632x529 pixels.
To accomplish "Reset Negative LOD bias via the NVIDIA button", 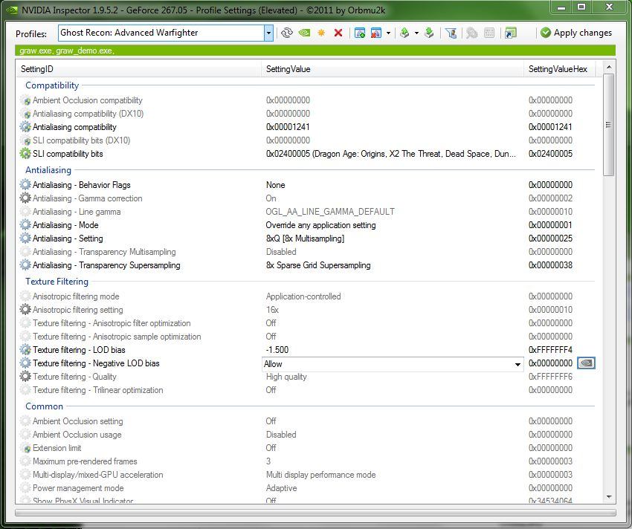I will pyautogui.click(x=586, y=363).
